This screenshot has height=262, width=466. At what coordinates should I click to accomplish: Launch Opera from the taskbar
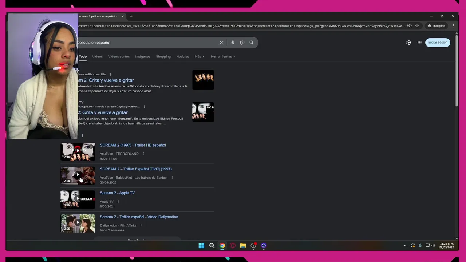coord(233,246)
